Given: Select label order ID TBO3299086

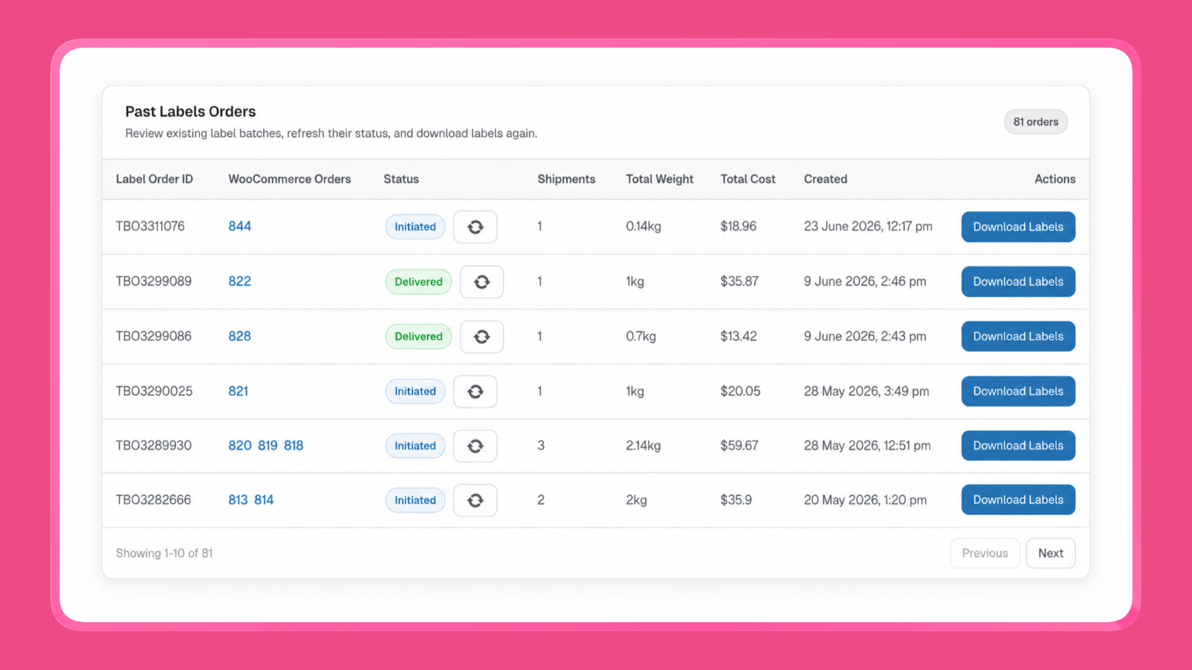Looking at the screenshot, I should coord(153,336).
